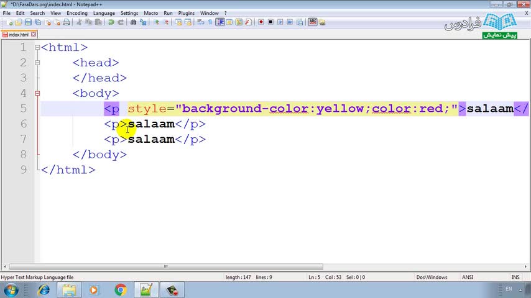
Task: Open the Settings menu
Action: 129,13
